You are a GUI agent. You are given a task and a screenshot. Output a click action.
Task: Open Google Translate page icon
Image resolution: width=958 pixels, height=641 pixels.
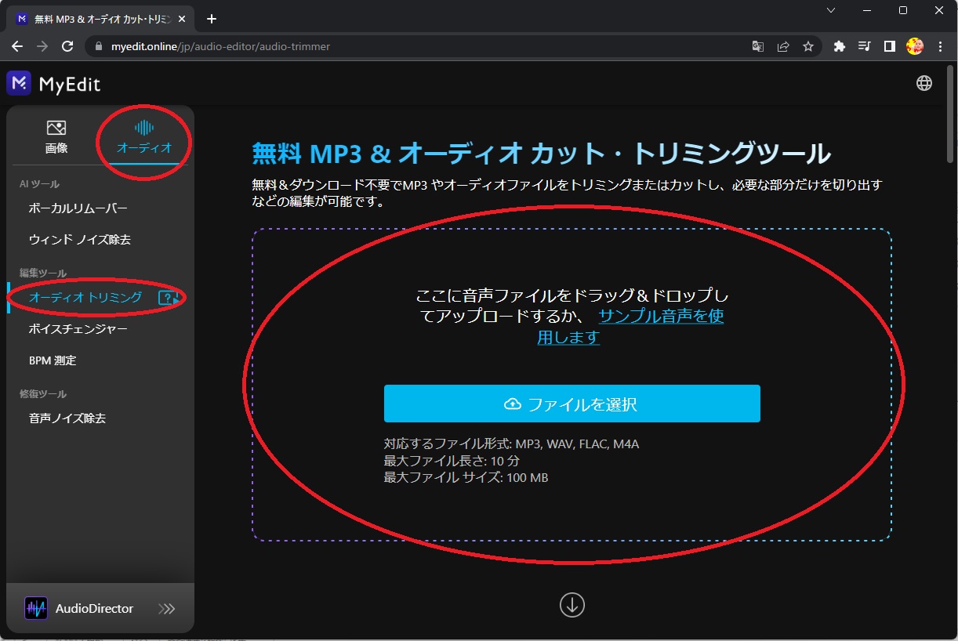tap(757, 46)
